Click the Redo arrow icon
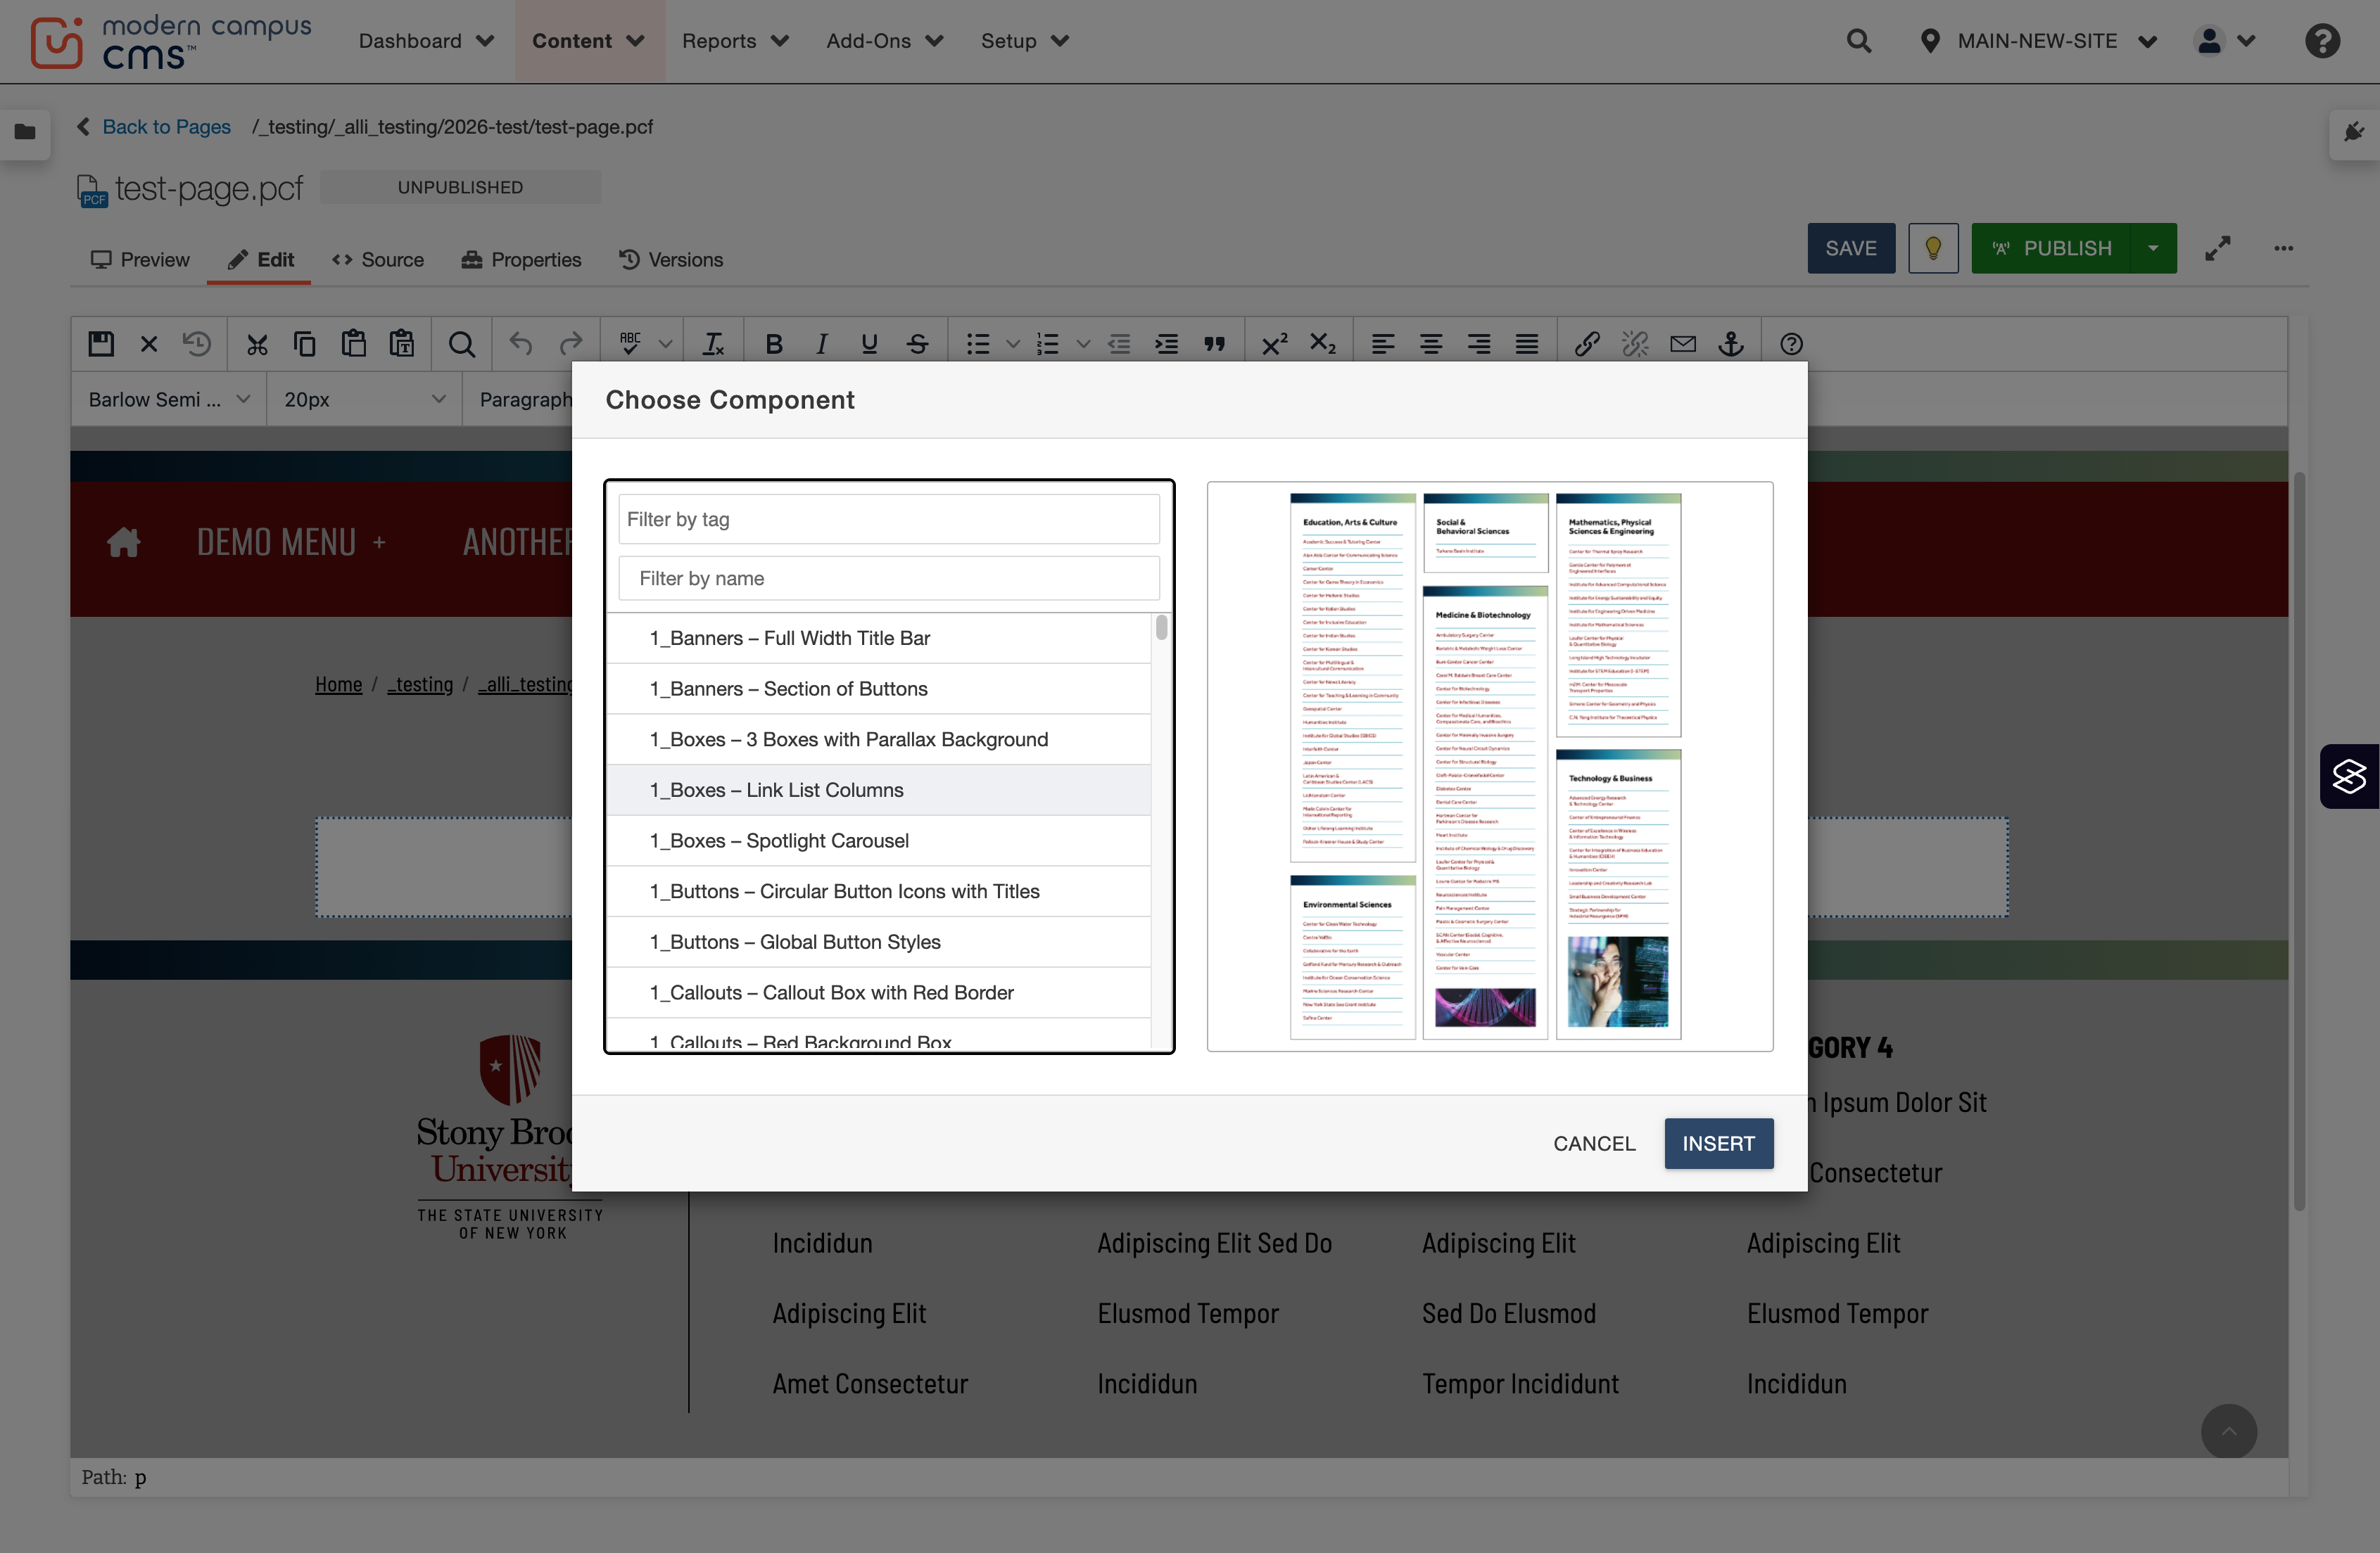Image resolution: width=2380 pixels, height=1553 pixels. (x=570, y=344)
